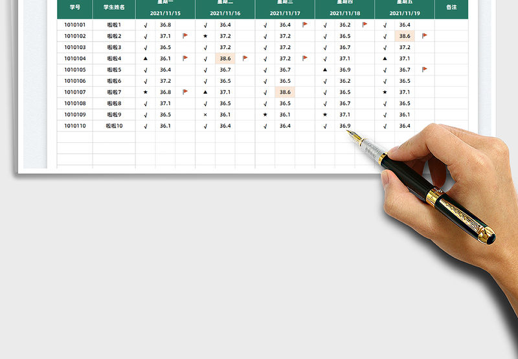Select the 啦啦8 student name cell
Screen dimensions: 518x359
(114, 103)
